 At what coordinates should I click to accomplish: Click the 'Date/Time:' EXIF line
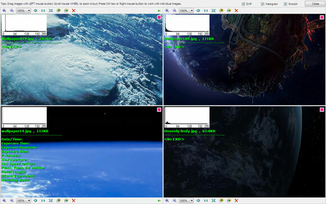[12, 139]
